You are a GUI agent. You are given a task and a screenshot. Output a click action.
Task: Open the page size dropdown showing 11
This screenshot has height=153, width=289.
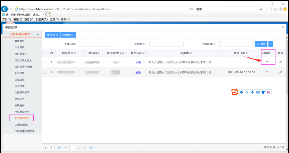pyautogui.click(x=48, y=148)
